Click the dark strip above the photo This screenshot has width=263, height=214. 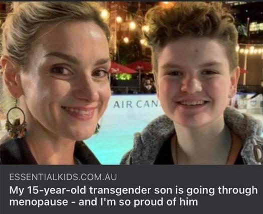point(131,0)
